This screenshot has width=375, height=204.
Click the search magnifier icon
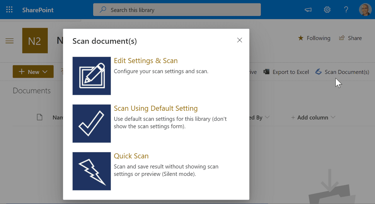coord(103,10)
